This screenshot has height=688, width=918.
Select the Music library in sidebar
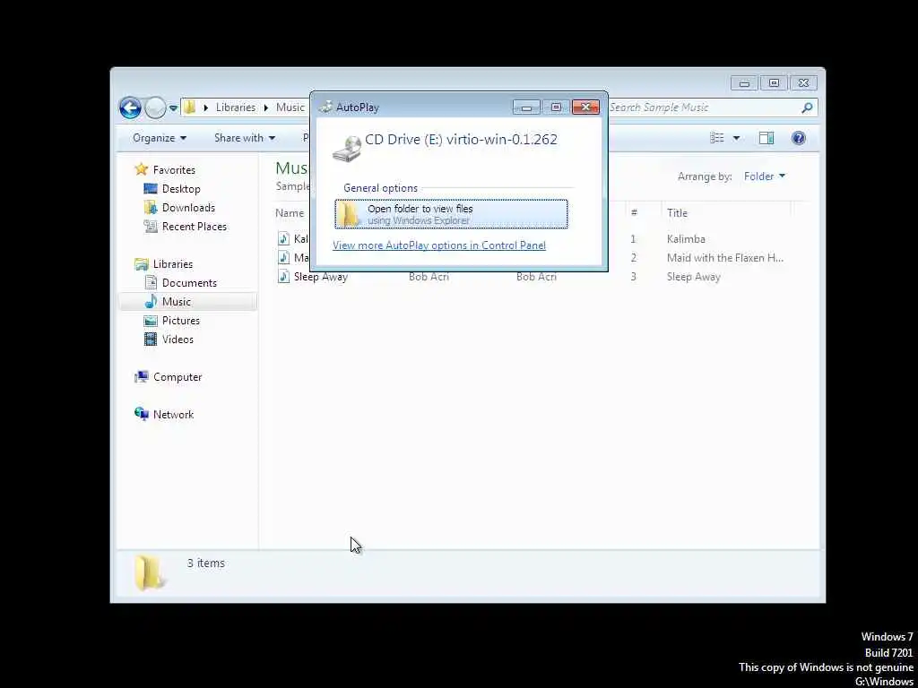[x=177, y=302]
